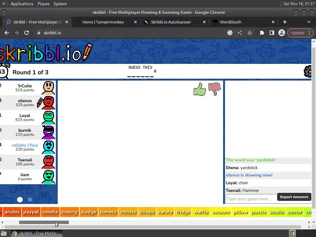Close the WordSleuth tab

[x=273, y=22]
